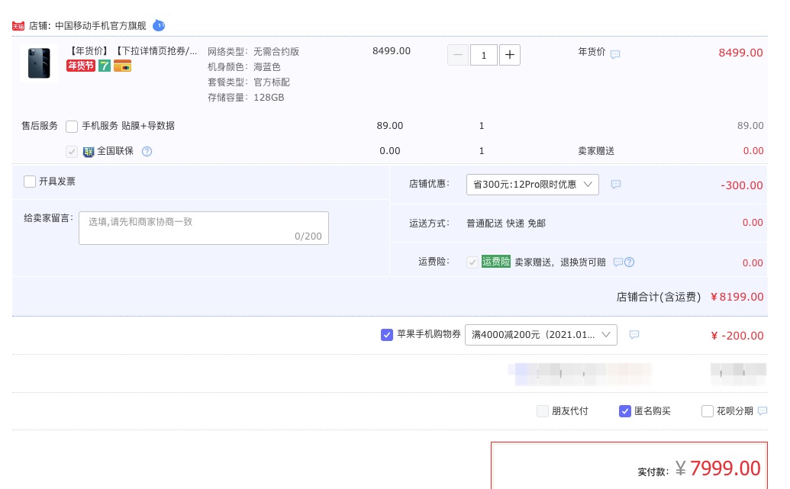Viewport: 790px width, 489px height.
Task: Open the blue Wangwang chat icon by store name
Action: click(x=159, y=25)
